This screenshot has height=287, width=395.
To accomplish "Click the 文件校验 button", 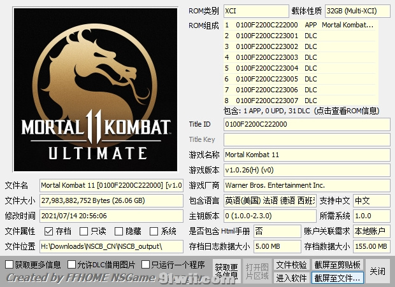I will (292, 265).
